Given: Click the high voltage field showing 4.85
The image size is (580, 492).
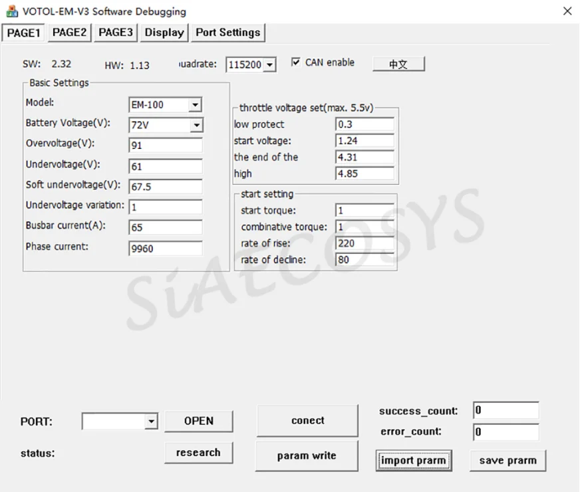Looking at the screenshot, I should pos(364,174).
